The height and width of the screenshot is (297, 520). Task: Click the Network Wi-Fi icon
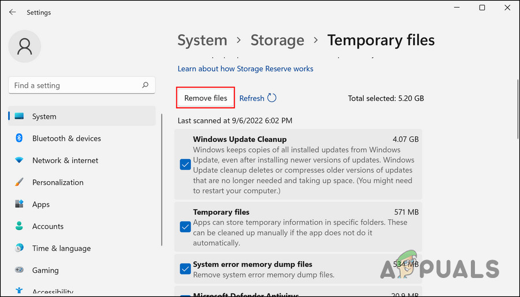pyautogui.click(x=19, y=160)
